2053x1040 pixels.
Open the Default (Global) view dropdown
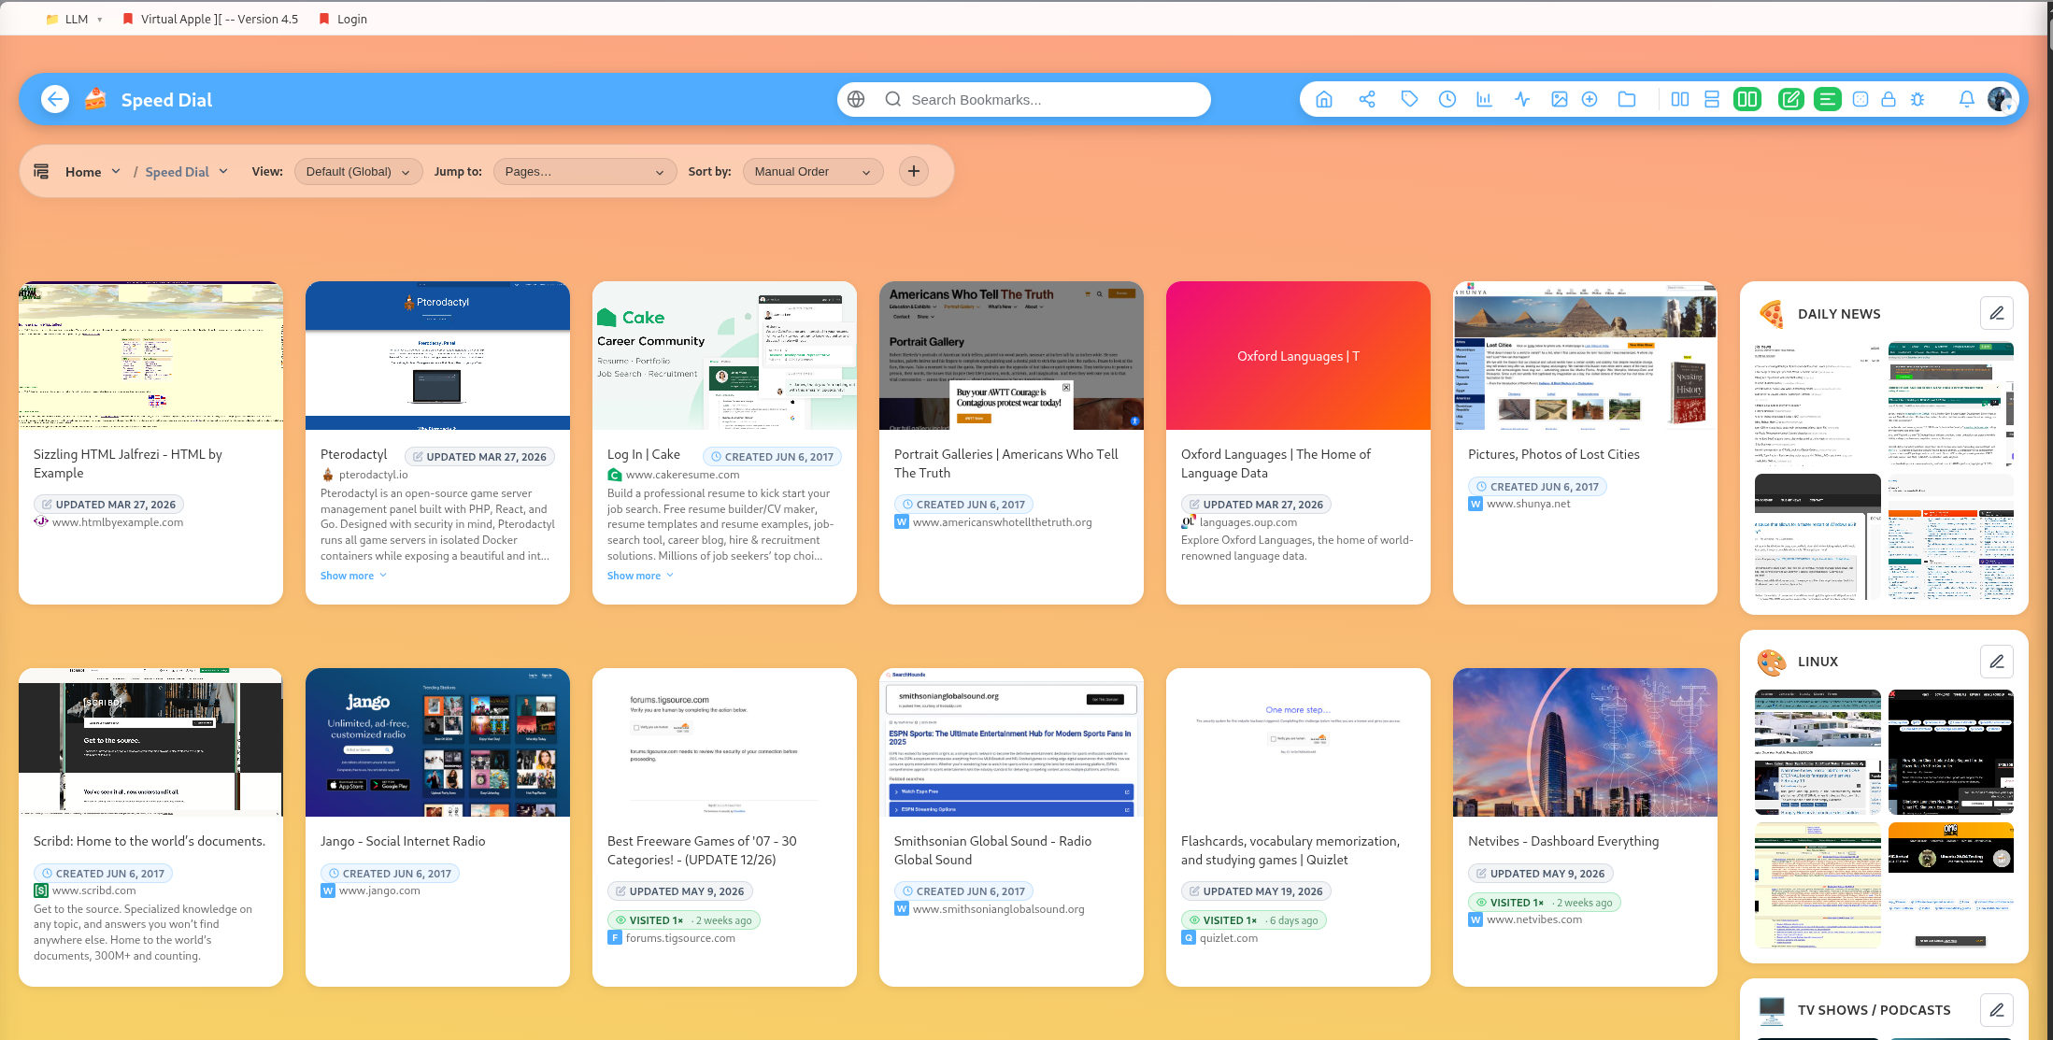pyautogui.click(x=358, y=171)
